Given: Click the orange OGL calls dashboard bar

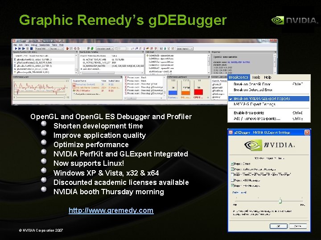Looking at the screenshot, I should [x=185, y=93].
